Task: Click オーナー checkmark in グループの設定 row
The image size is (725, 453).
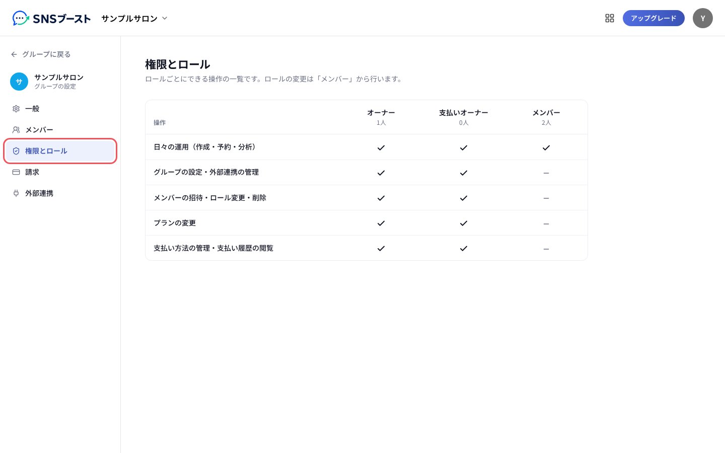Action: pyautogui.click(x=381, y=173)
